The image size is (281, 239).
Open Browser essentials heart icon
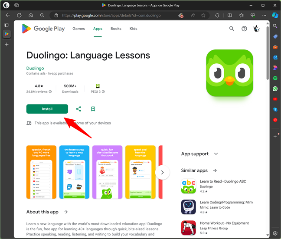[x=253, y=16]
